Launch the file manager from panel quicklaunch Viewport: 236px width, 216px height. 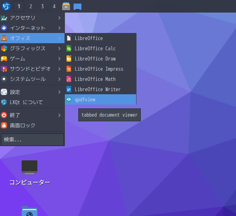(x=66, y=6)
